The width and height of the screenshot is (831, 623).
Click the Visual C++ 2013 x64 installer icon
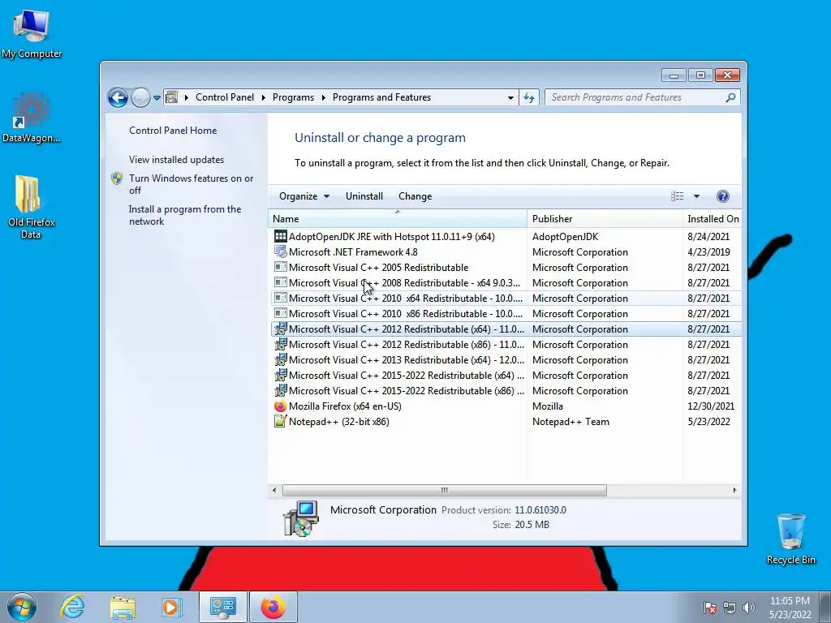(280, 359)
